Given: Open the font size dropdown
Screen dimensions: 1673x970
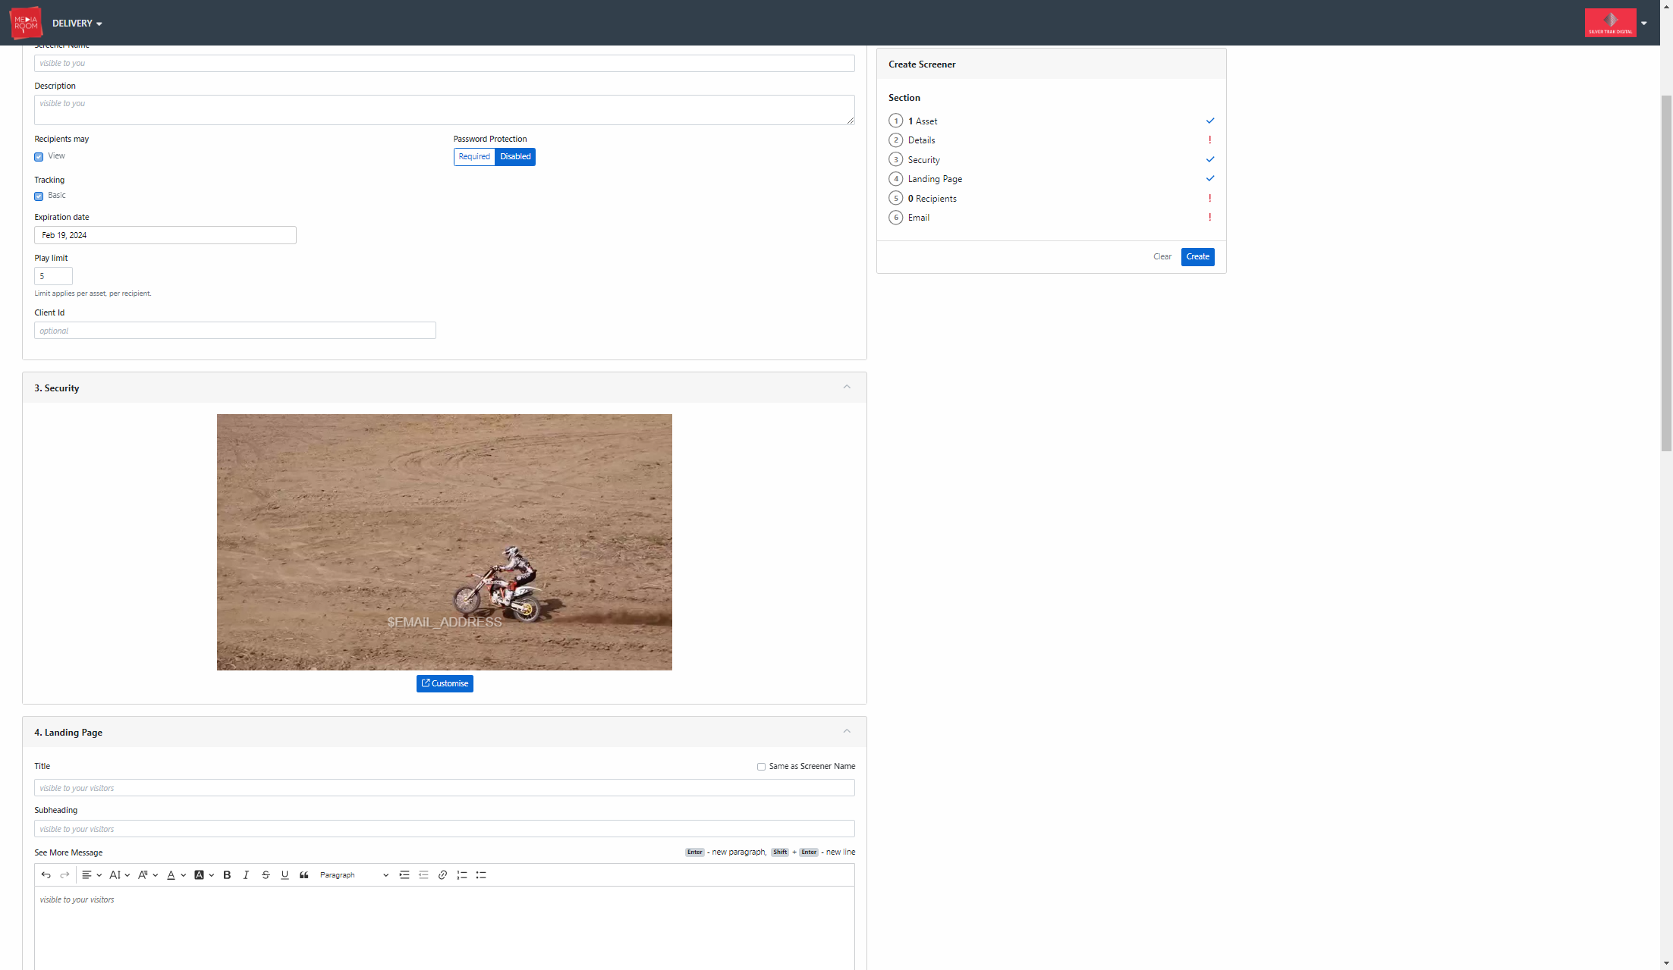Looking at the screenshot, I should click(119, 874).
